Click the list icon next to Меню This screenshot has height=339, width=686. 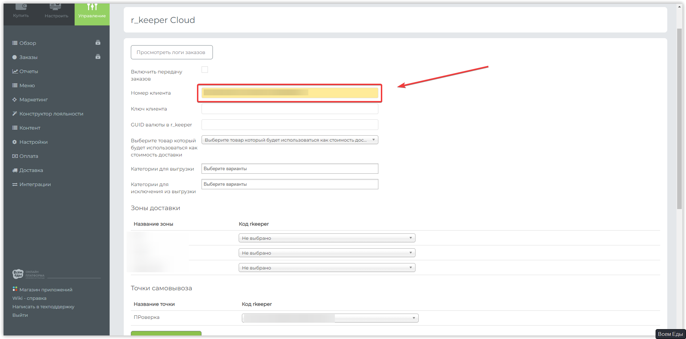point(15,85)
